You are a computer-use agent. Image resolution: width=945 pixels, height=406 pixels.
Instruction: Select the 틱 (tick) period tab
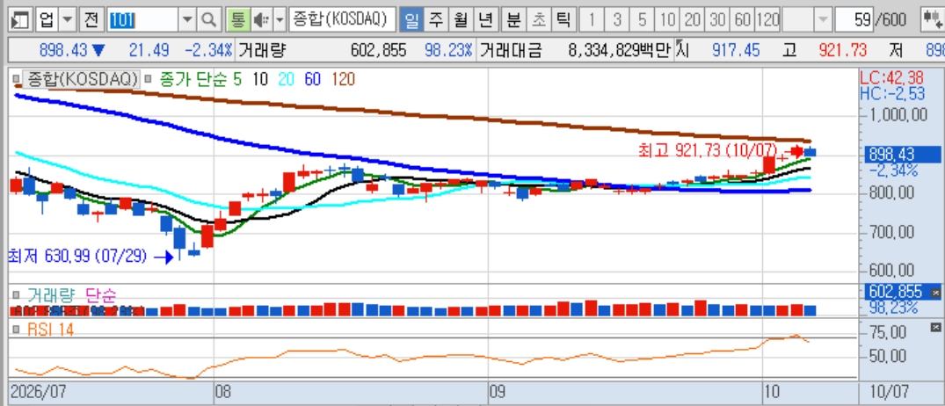coord(563,20)
